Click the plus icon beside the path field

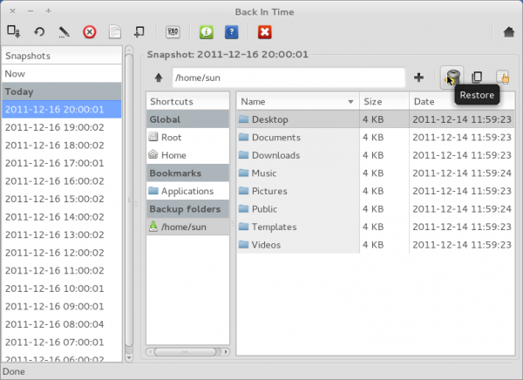418,78
